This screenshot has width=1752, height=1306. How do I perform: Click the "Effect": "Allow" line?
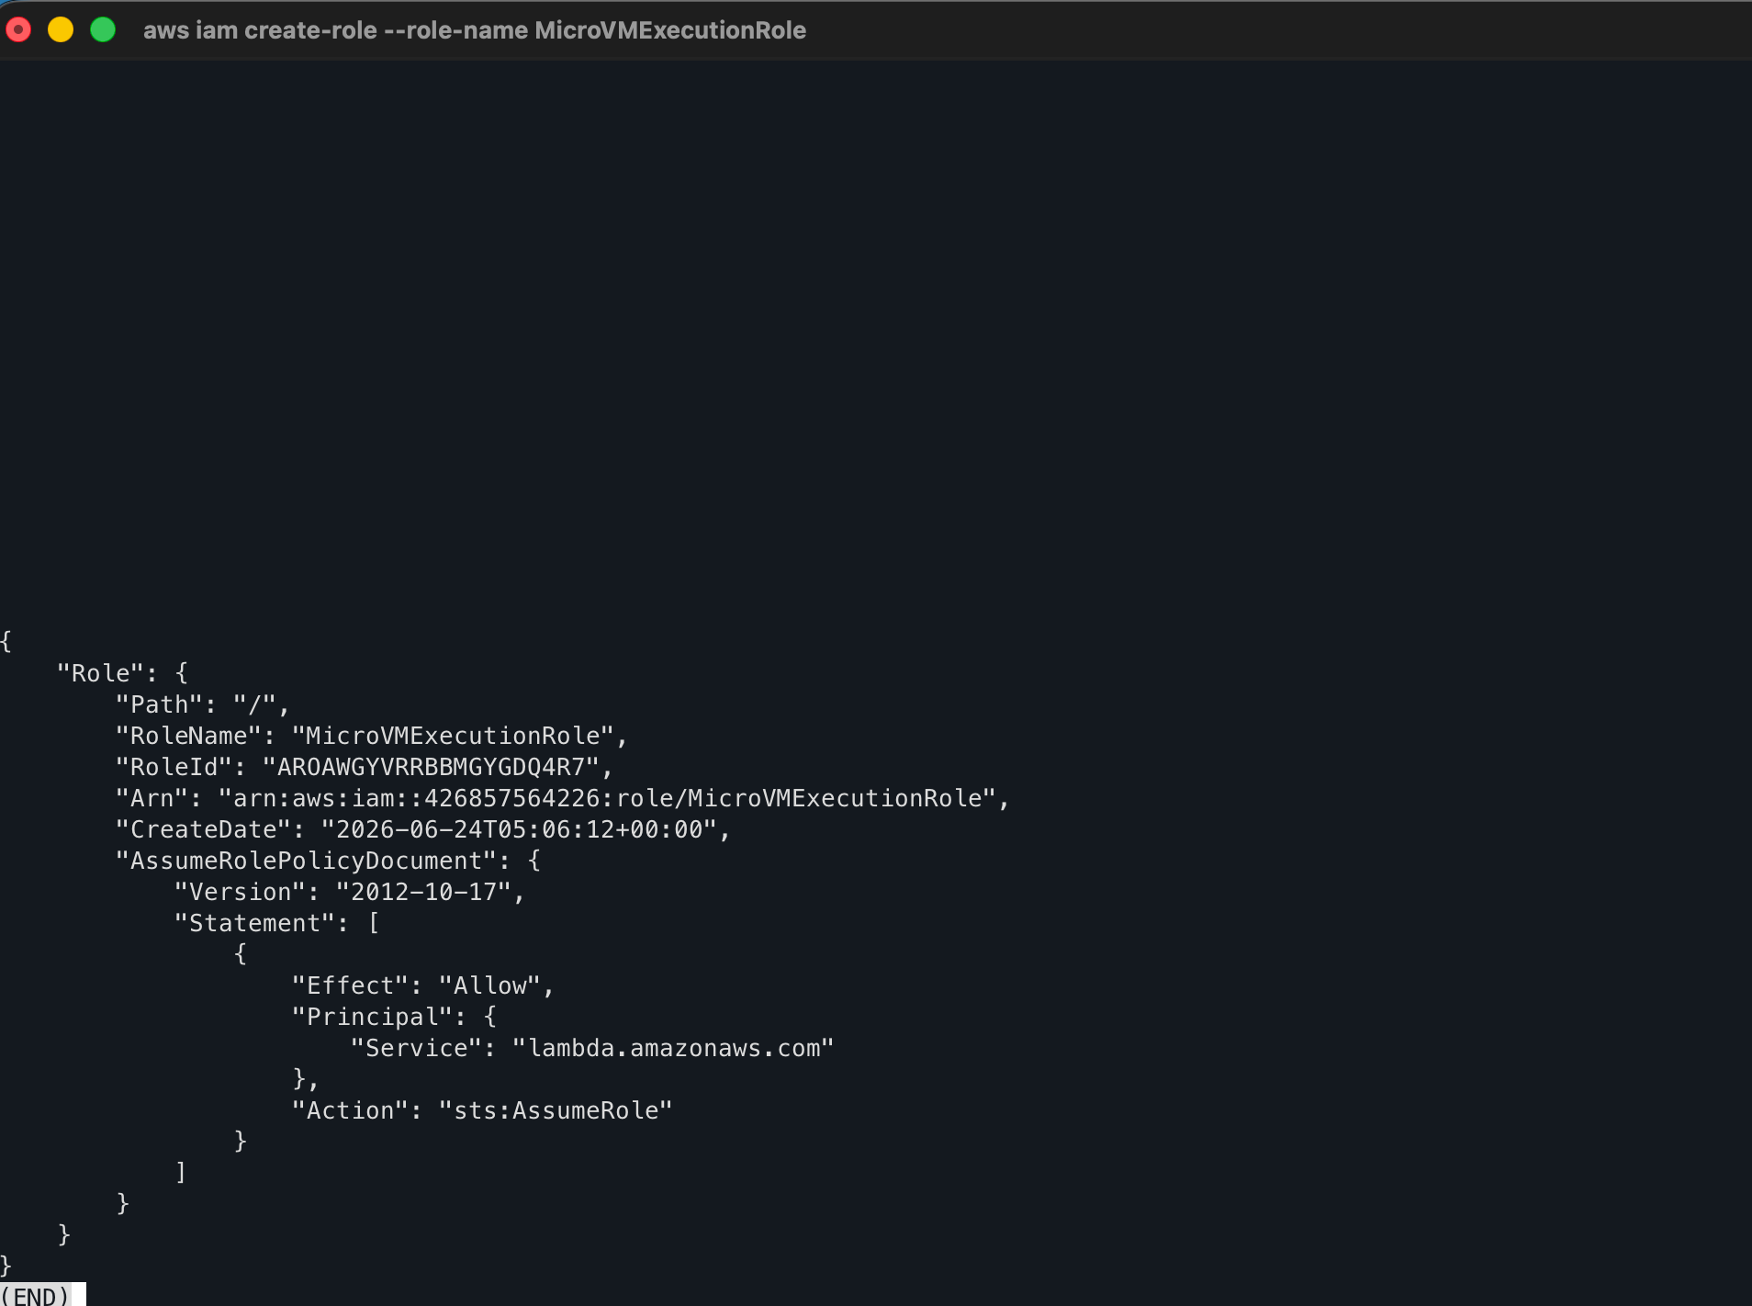point(423,985)
